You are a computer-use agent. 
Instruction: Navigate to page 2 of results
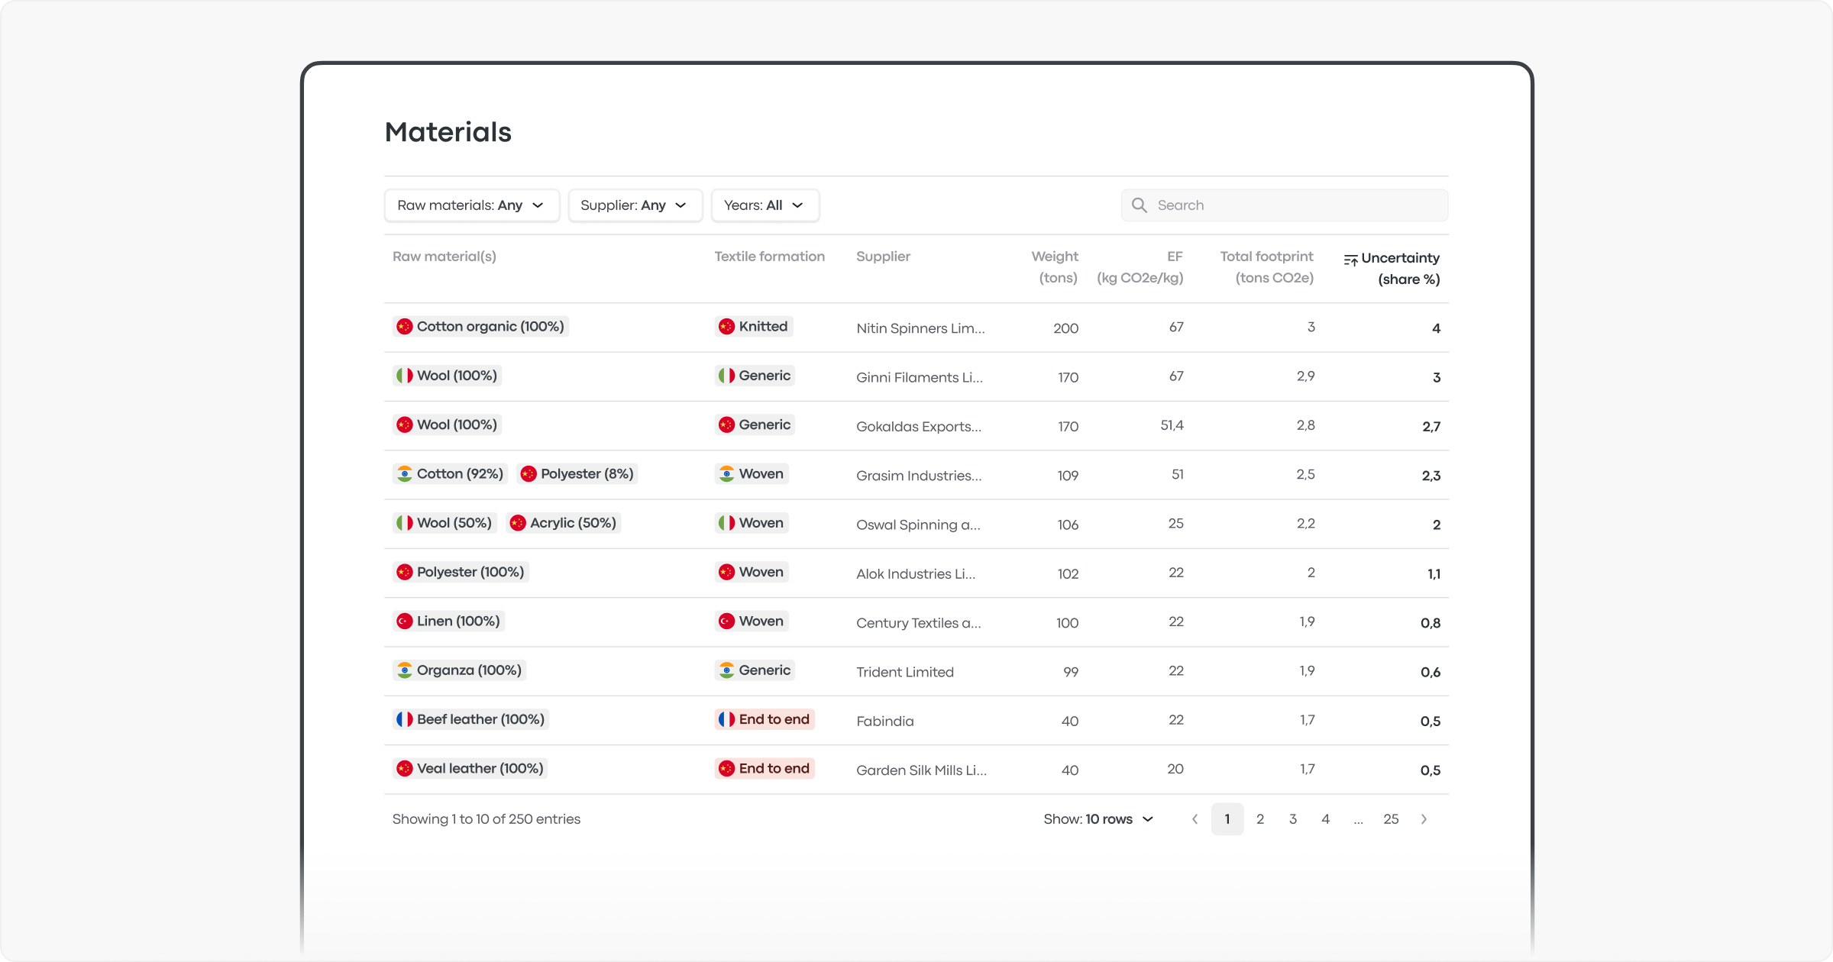(1259, 819)
